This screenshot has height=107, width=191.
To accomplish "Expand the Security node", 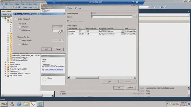I will 5,62.
